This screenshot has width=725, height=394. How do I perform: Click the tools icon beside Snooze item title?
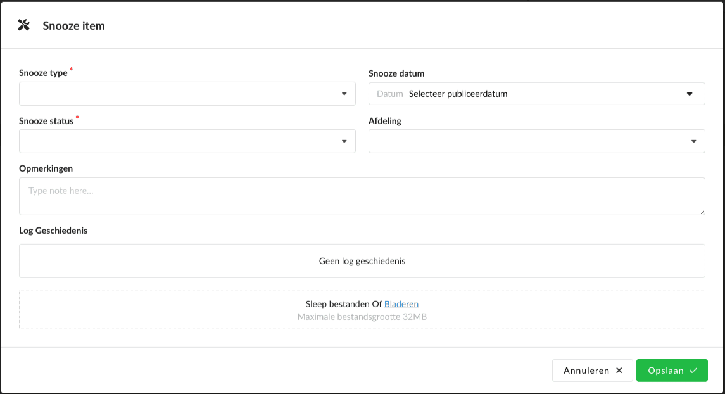point(24,25)
